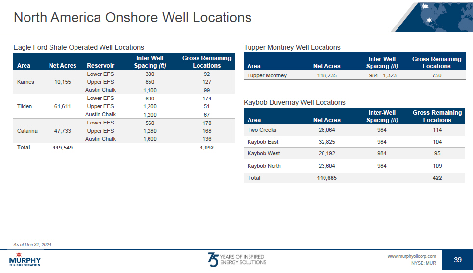Open the www.murphyoilcorp.com link

click(411, 256)
